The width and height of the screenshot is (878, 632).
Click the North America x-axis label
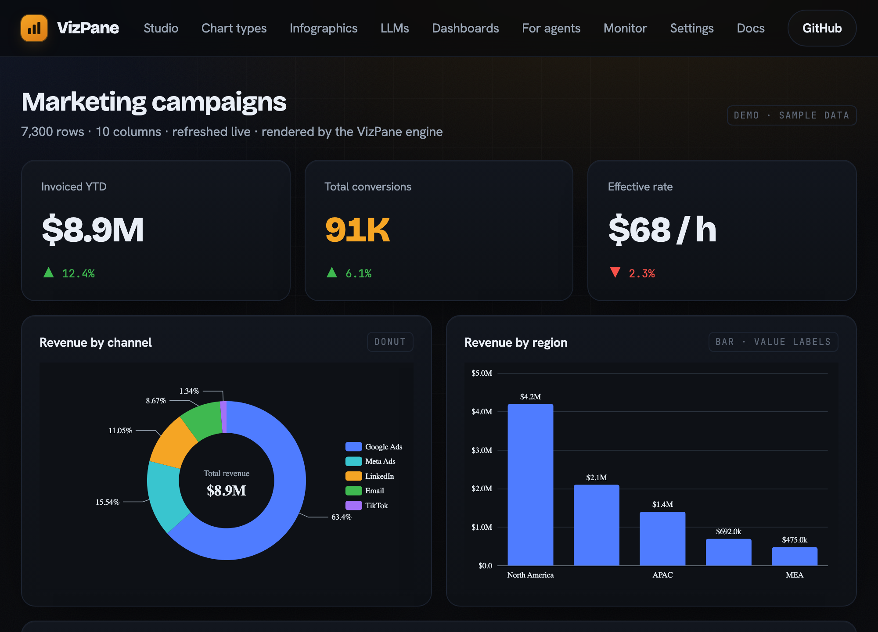[x=530, y=575]
